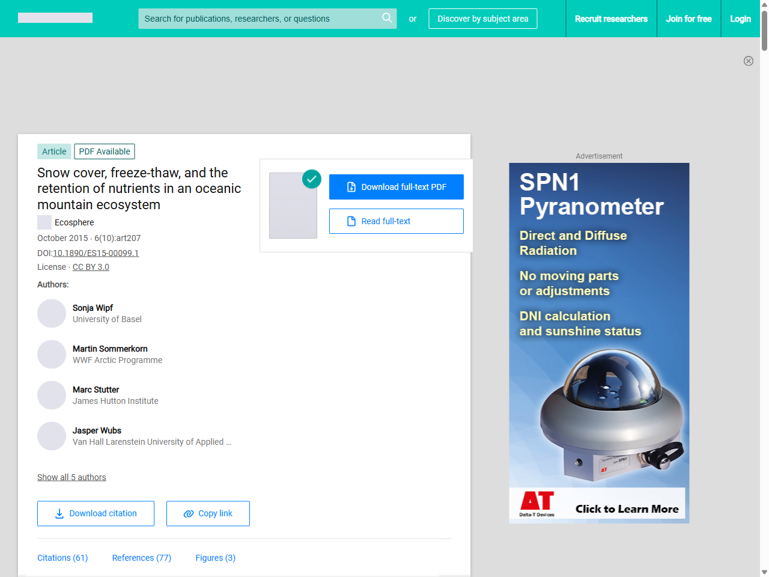Viewport: 769px width, 577px height.
Task: Switch to Figures (3) tab
Action: (x=216, y=558)
